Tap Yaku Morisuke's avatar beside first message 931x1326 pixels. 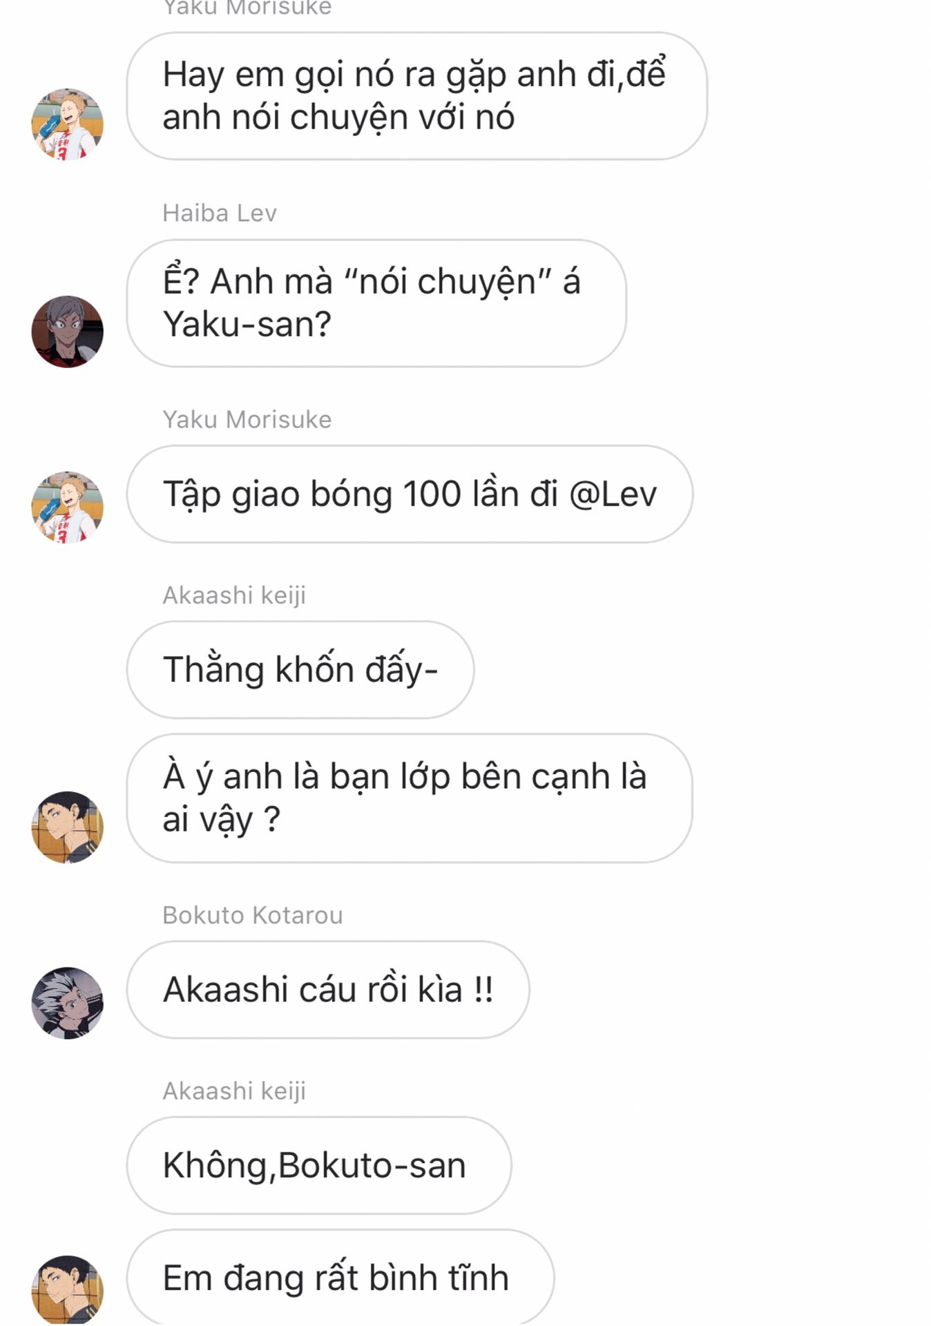click(x=68, y=124)
